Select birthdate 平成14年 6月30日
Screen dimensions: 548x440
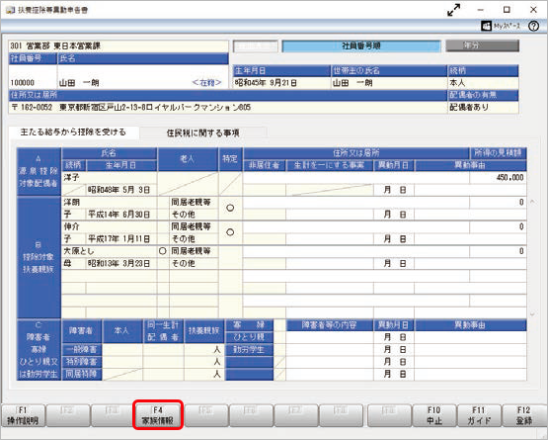tap(120, 215)
